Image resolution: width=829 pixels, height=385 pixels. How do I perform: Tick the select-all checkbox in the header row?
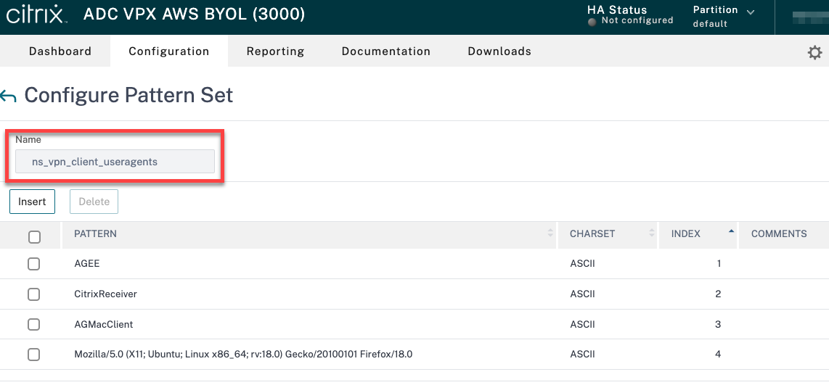coord(34,237)
